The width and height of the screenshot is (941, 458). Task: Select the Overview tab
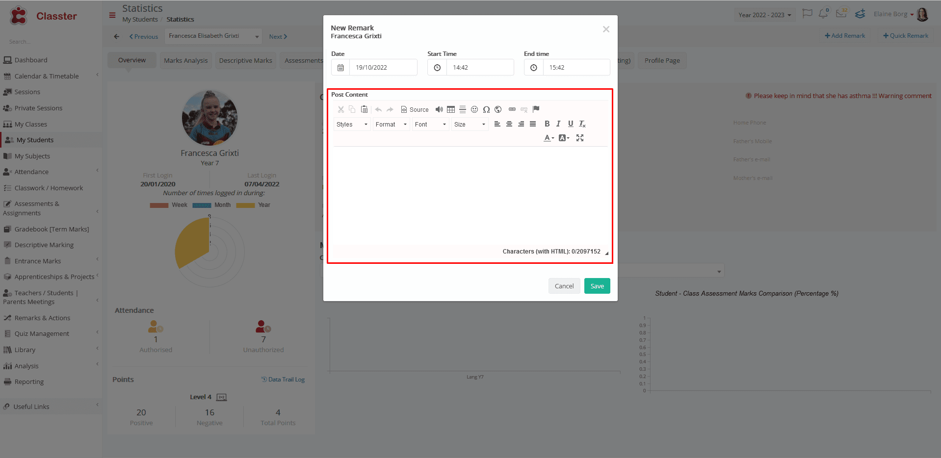132,60
